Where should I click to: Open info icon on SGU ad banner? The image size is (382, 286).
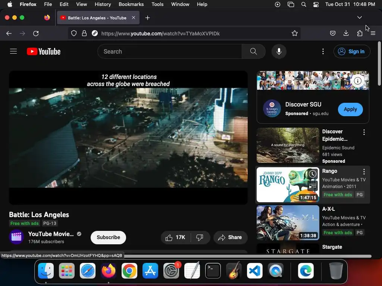coord(357,81)
